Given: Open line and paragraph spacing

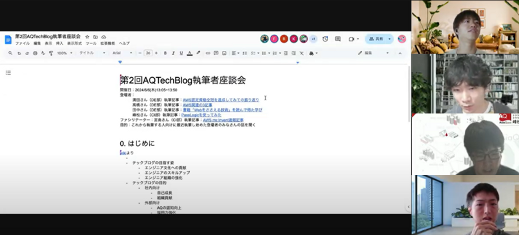Looking at the screenshot, I should coord(245,53).
